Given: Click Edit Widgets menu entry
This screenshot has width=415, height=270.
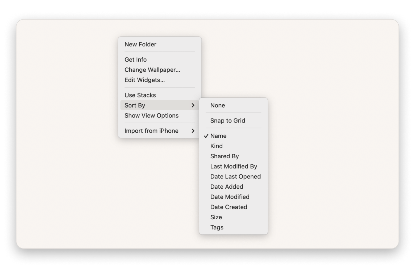Looking at the screenshot, I should 144,80.
